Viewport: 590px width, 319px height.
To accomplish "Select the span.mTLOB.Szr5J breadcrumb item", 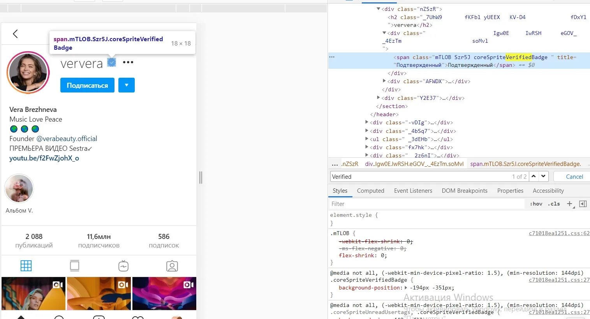I will coord(525,164).
